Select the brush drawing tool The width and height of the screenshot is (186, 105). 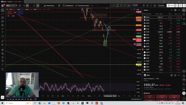3,29
